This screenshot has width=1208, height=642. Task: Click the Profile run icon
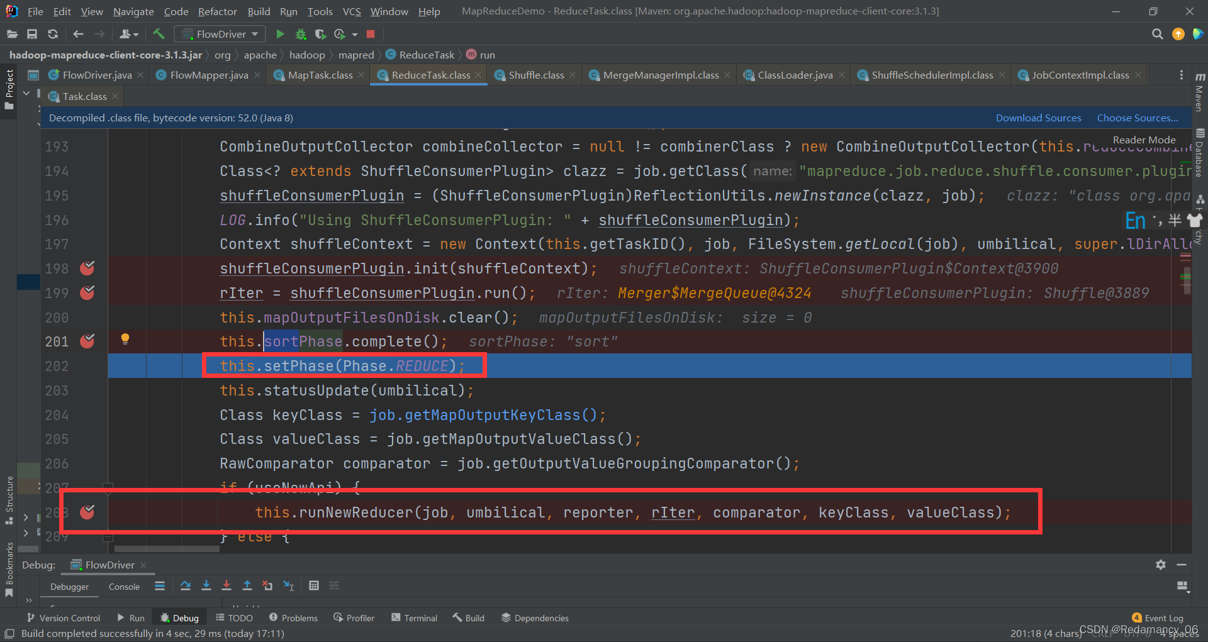[340, 34]
